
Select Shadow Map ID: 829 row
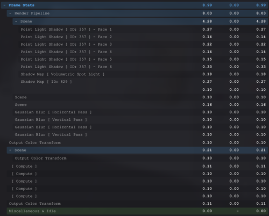[143, 82]
